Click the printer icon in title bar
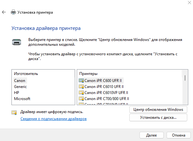The width and height of the screenshot is (193, 141). coord(13,12)
